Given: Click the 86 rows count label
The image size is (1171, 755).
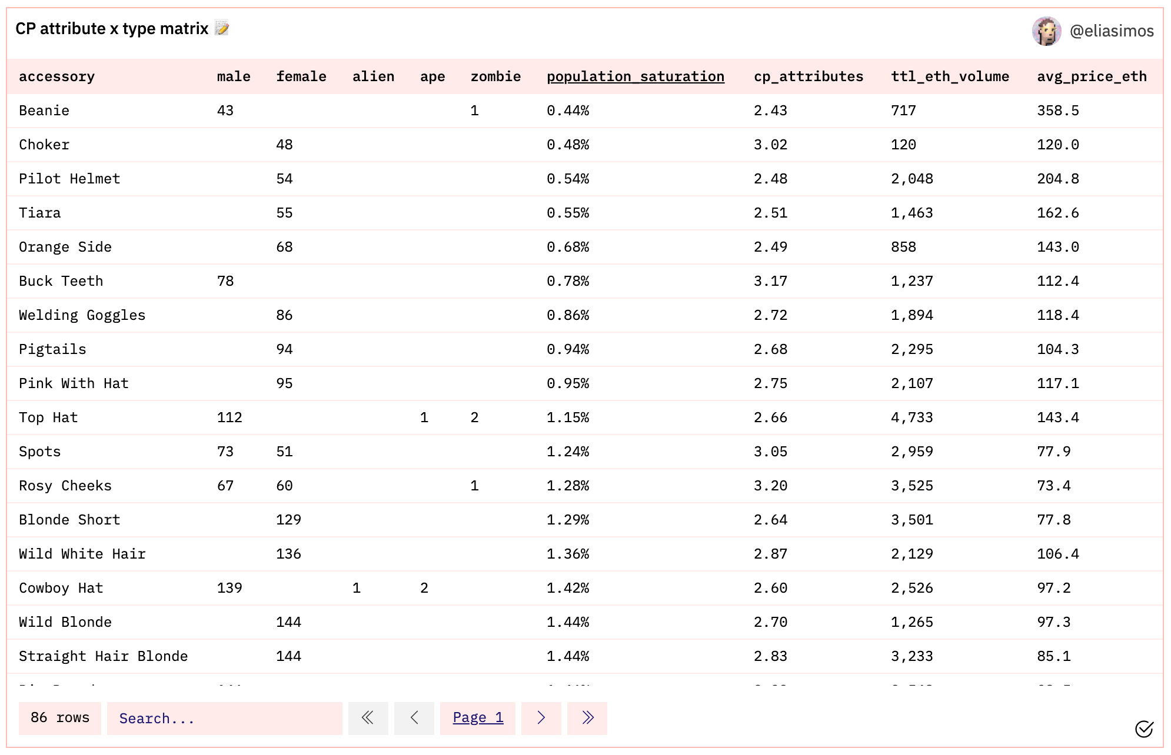Looking at the screenshot, I should [60, 718].
